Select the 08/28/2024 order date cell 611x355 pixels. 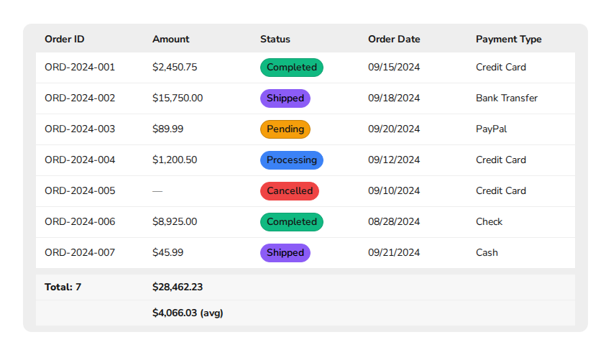(394, 222)
